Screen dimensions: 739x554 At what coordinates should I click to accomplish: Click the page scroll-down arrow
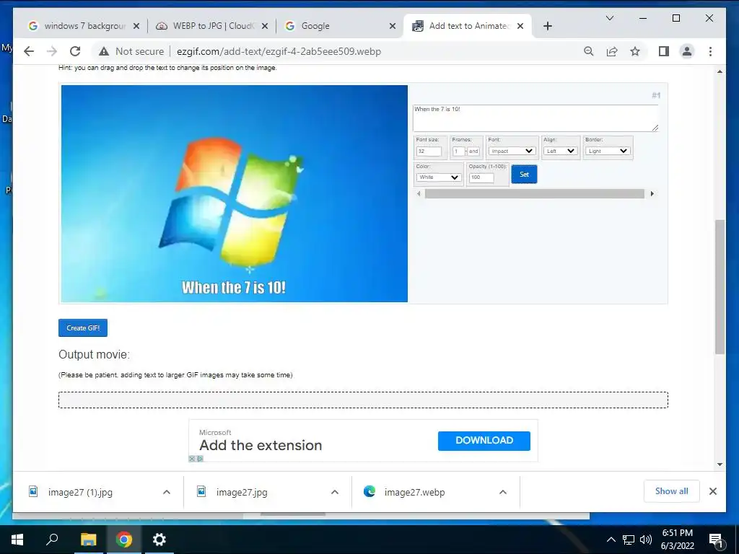point(720,465)
